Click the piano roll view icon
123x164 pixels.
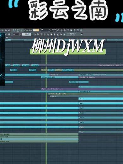pyautogui.click(x=38, y=34)
